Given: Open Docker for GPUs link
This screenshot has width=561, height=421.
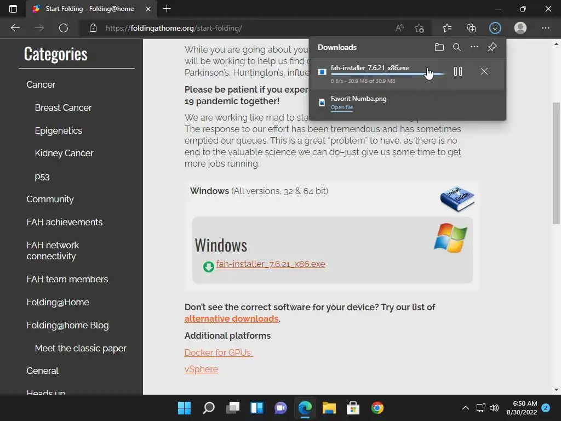Looking at the screenshot, I should (x=218, y=352).
